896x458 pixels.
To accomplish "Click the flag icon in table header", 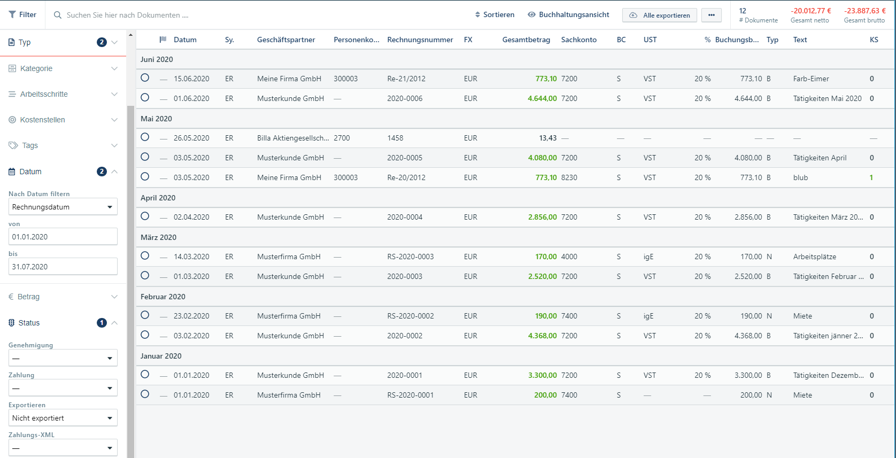I will coord(163,40).
